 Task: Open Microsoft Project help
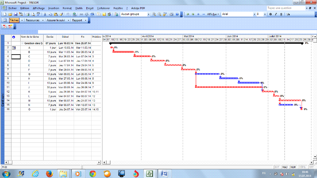(177, 14)
